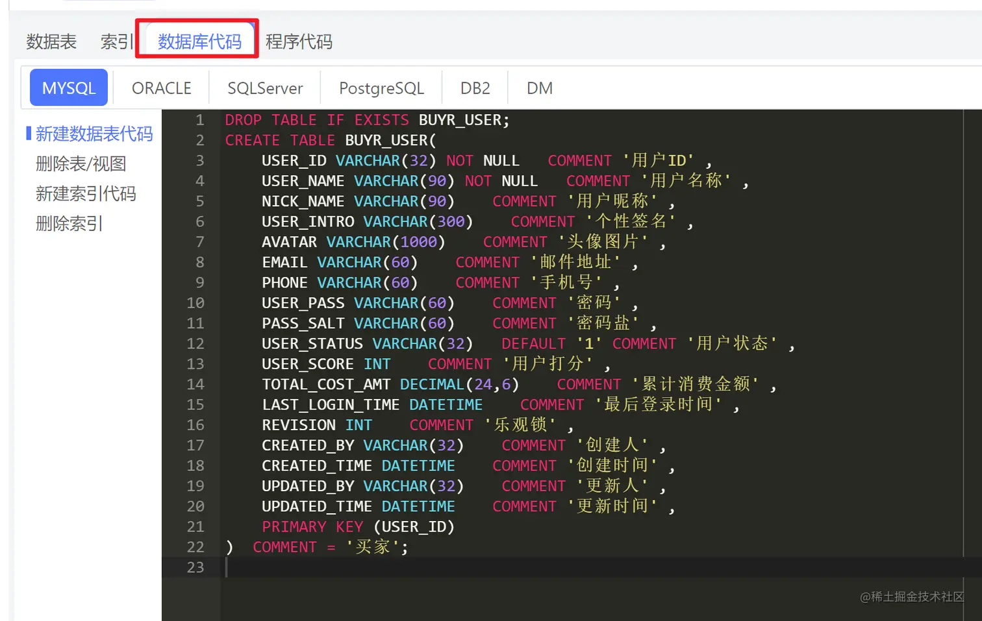Screen dimensions: 982x621
Task: Click the DROP TABLE IF EXISTS line
Action: click(x=367, y=120)
